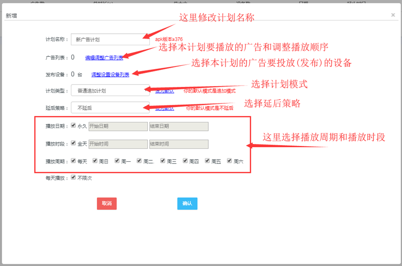
Task: Toggle the 周日 checkbox
Action: click(x=95, y=161)
